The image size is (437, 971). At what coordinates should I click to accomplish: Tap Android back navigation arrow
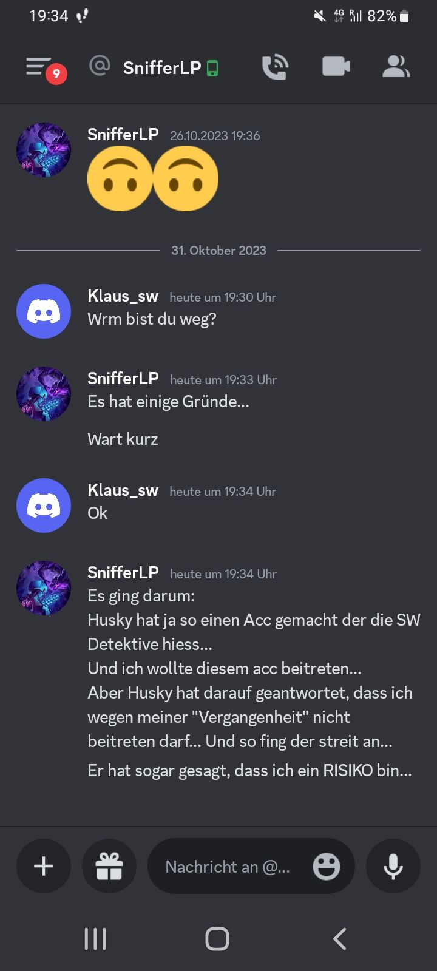coord(340,939)
